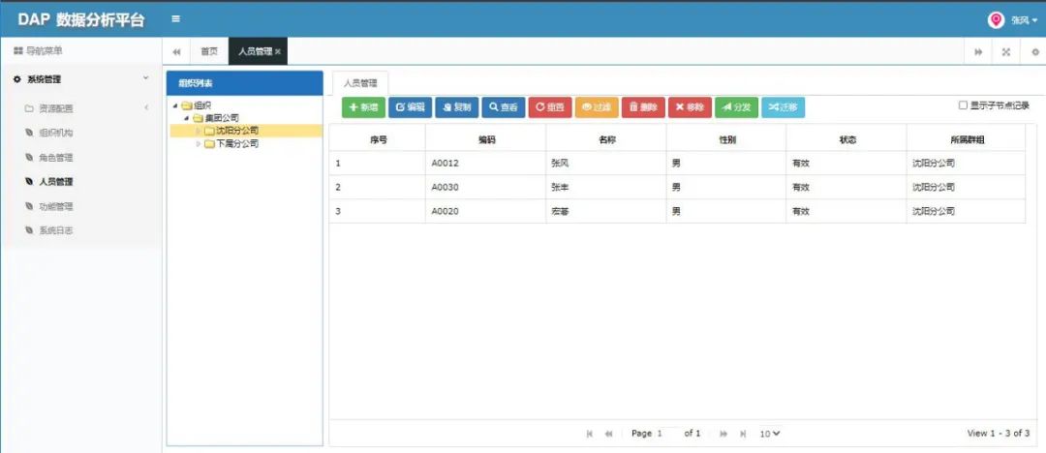
Task: Click the 新增 add button
Action: pos(363,107)
